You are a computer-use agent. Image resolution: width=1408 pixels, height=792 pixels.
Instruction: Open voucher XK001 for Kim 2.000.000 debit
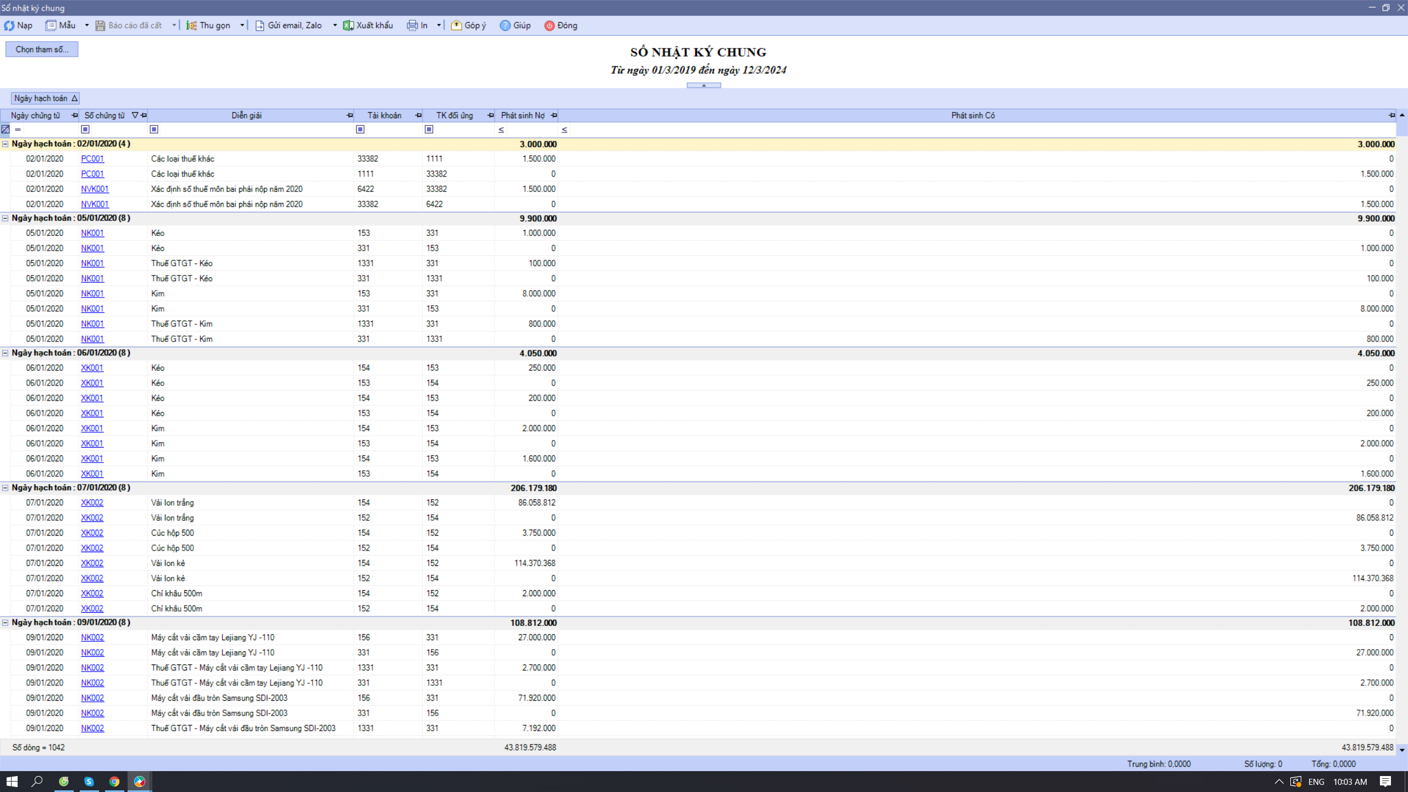(92, 428)
